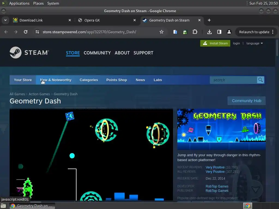Click Geometry Dash breadcrumb link
This screenshot has width=279, height=209.
pyautogui.click(x=65, y=94)
